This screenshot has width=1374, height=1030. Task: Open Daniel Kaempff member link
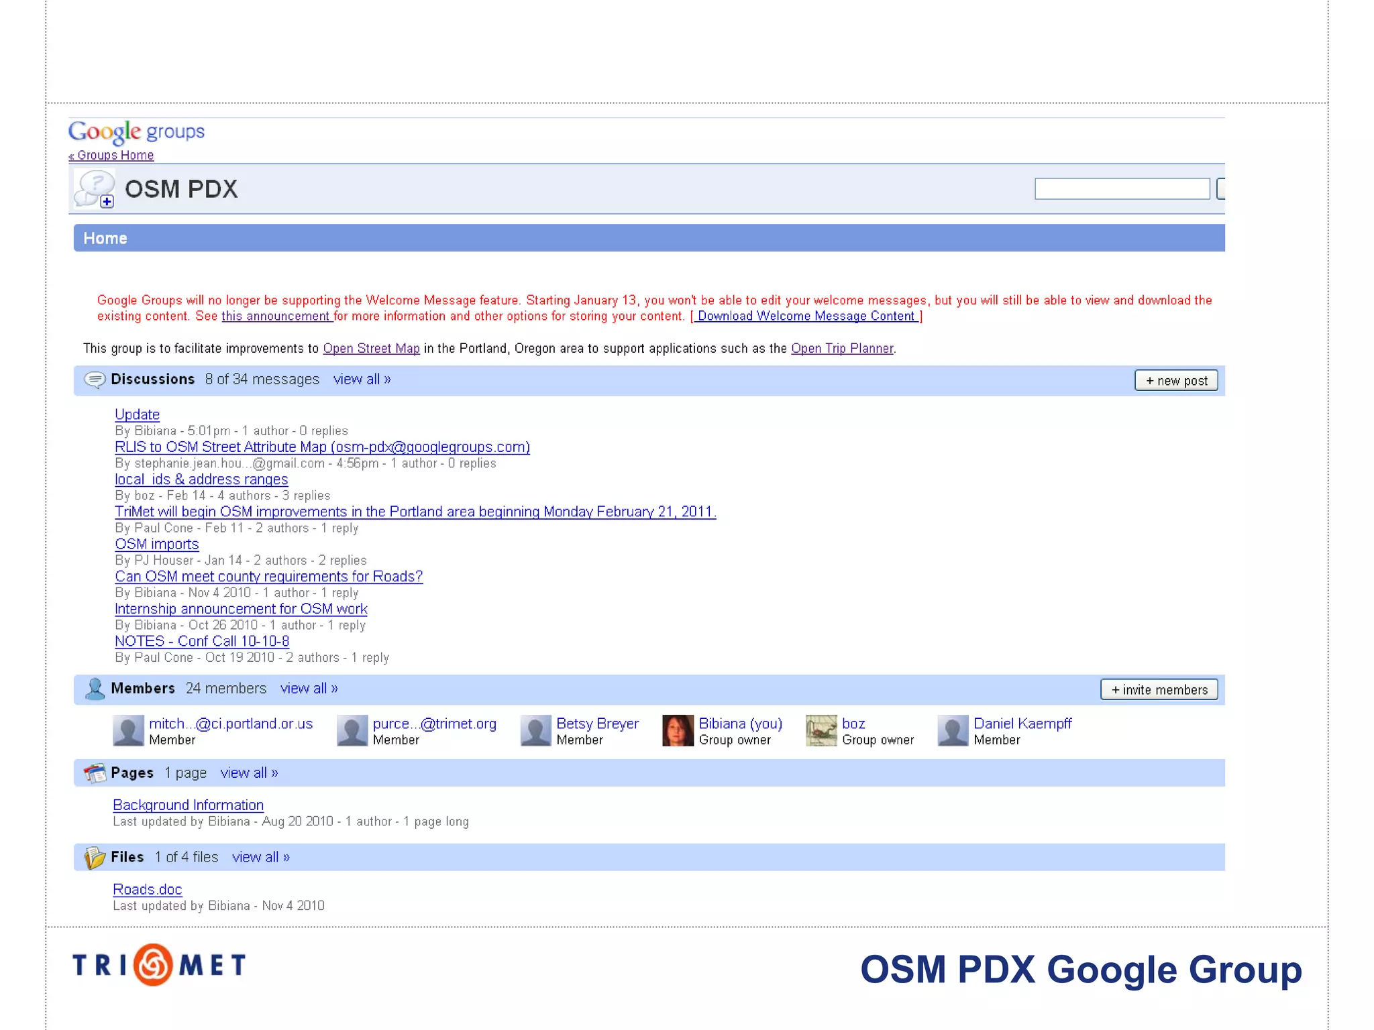[x=1022, y=724]
